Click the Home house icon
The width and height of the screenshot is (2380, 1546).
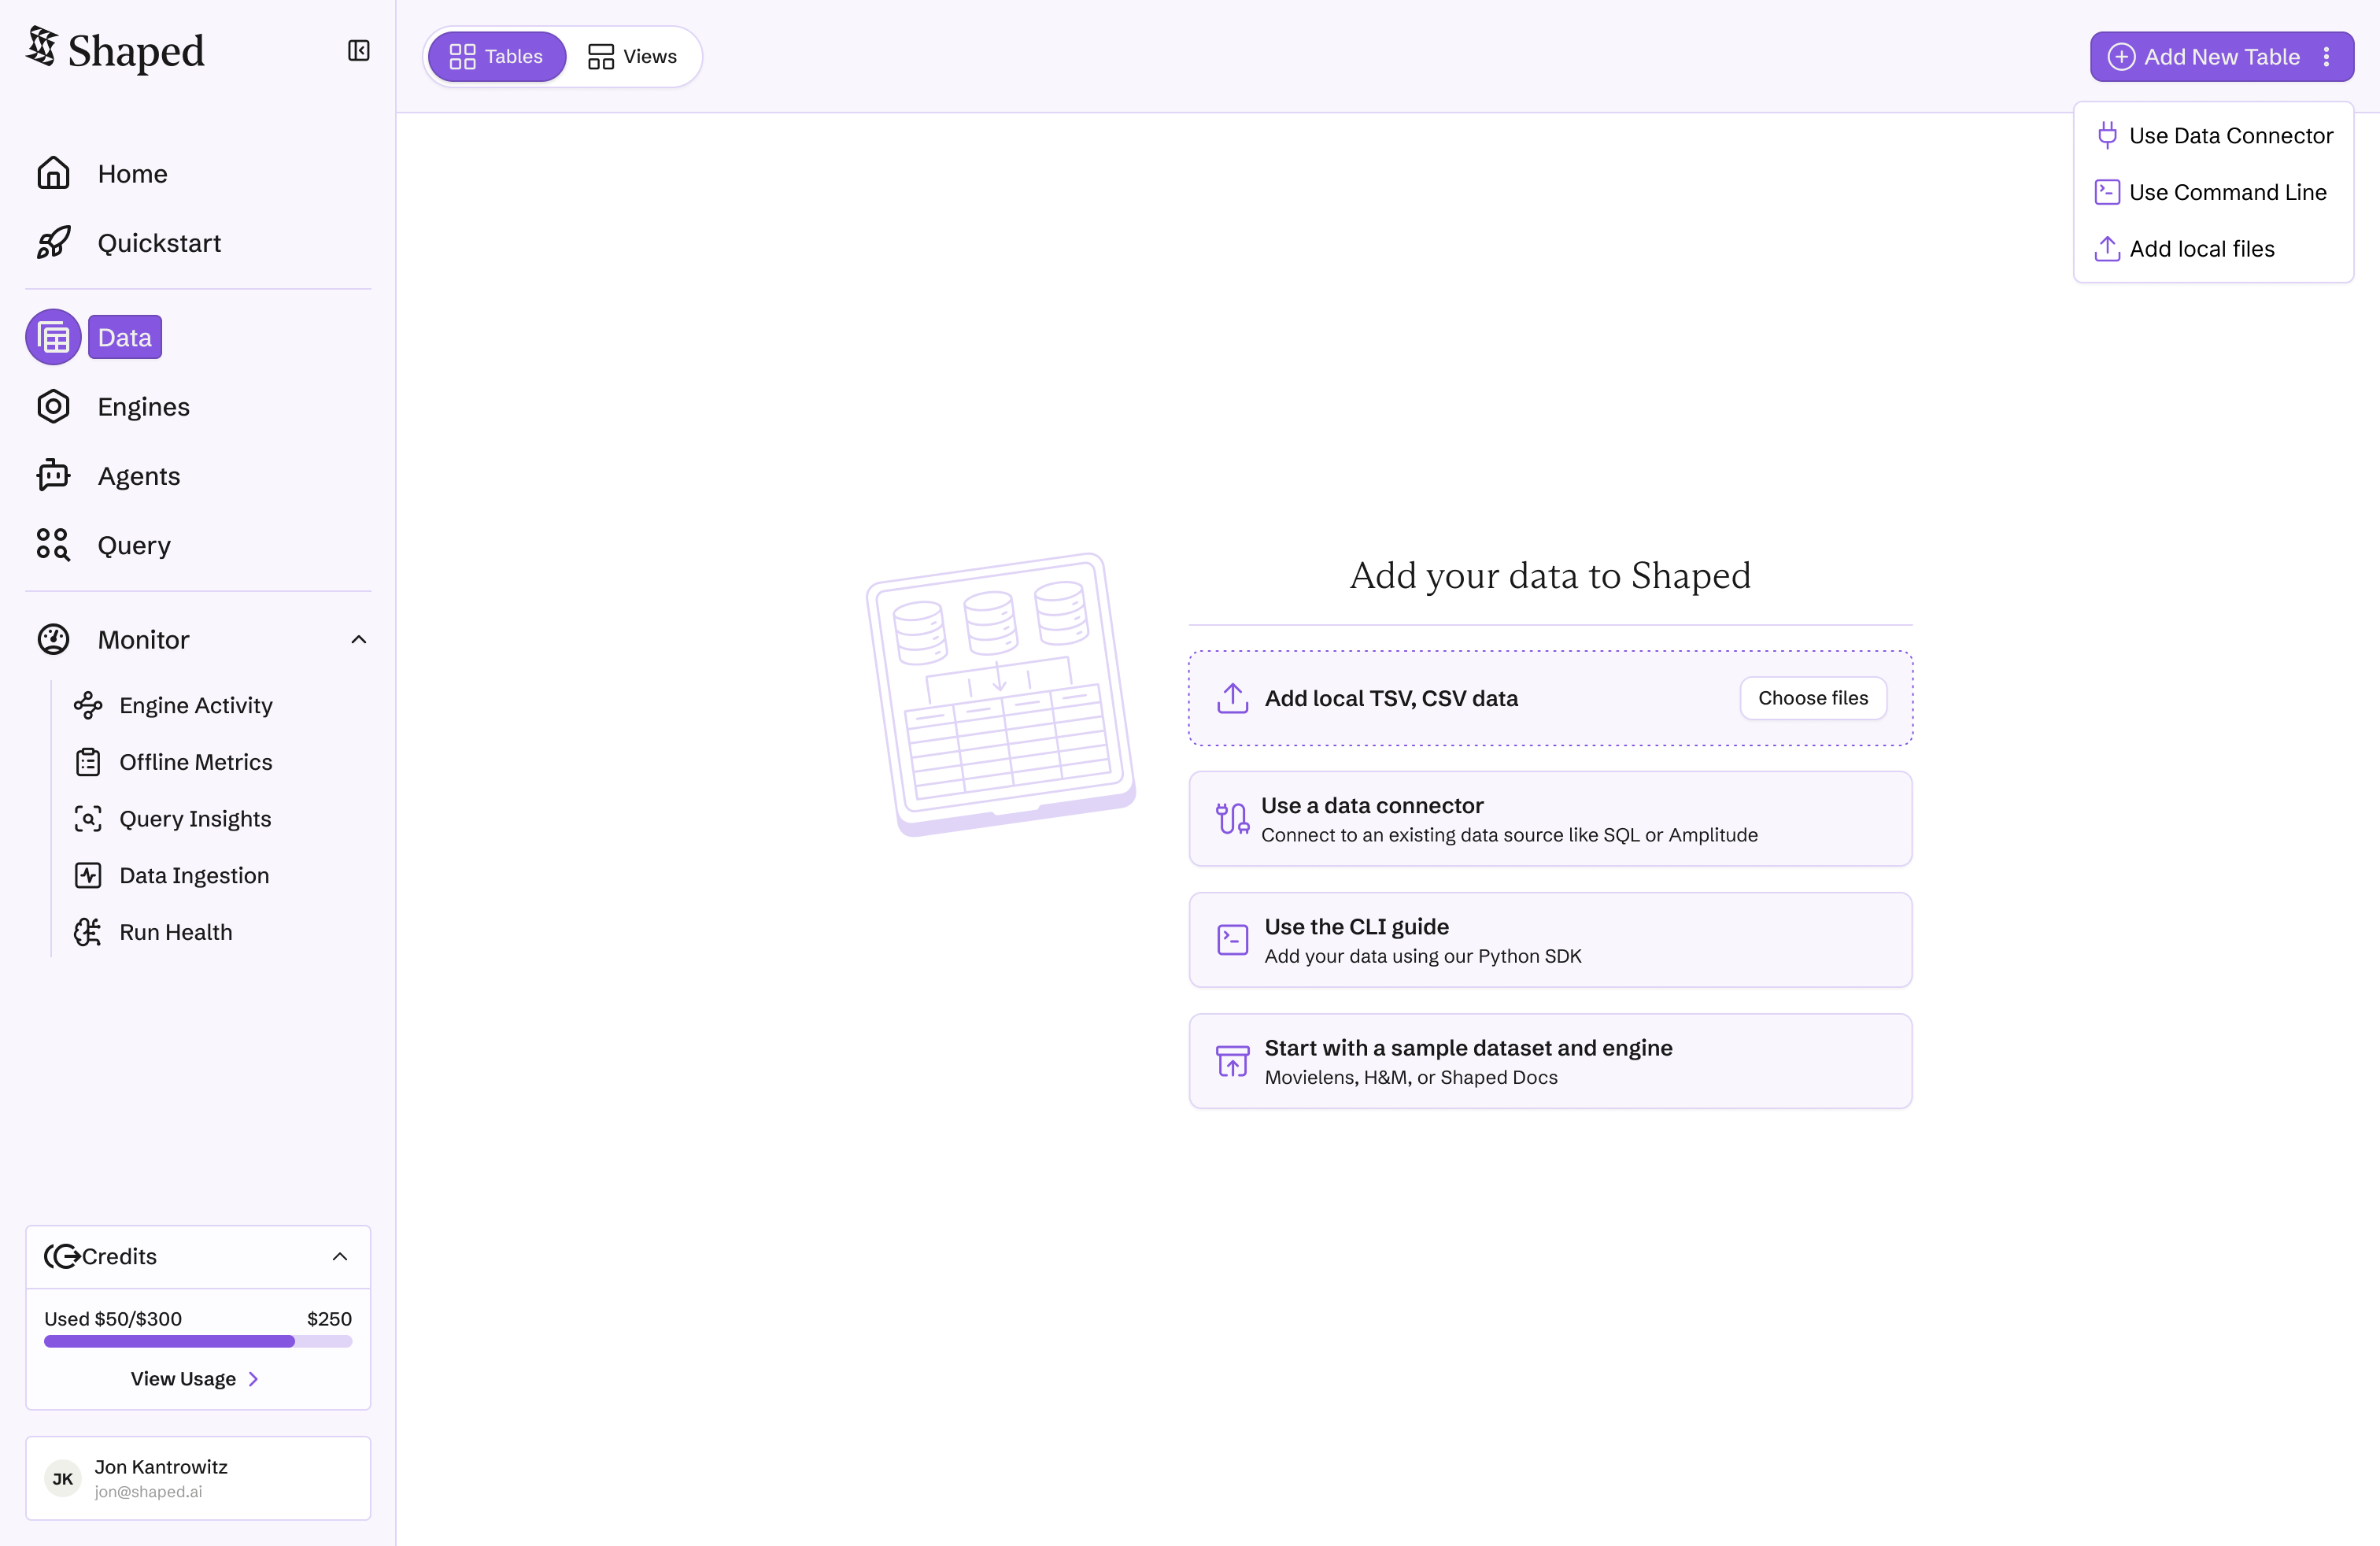point(53,173)
